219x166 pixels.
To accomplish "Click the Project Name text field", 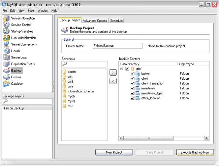I will pos(118,46).
